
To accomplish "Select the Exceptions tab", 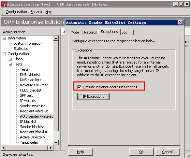I will 109,32.
